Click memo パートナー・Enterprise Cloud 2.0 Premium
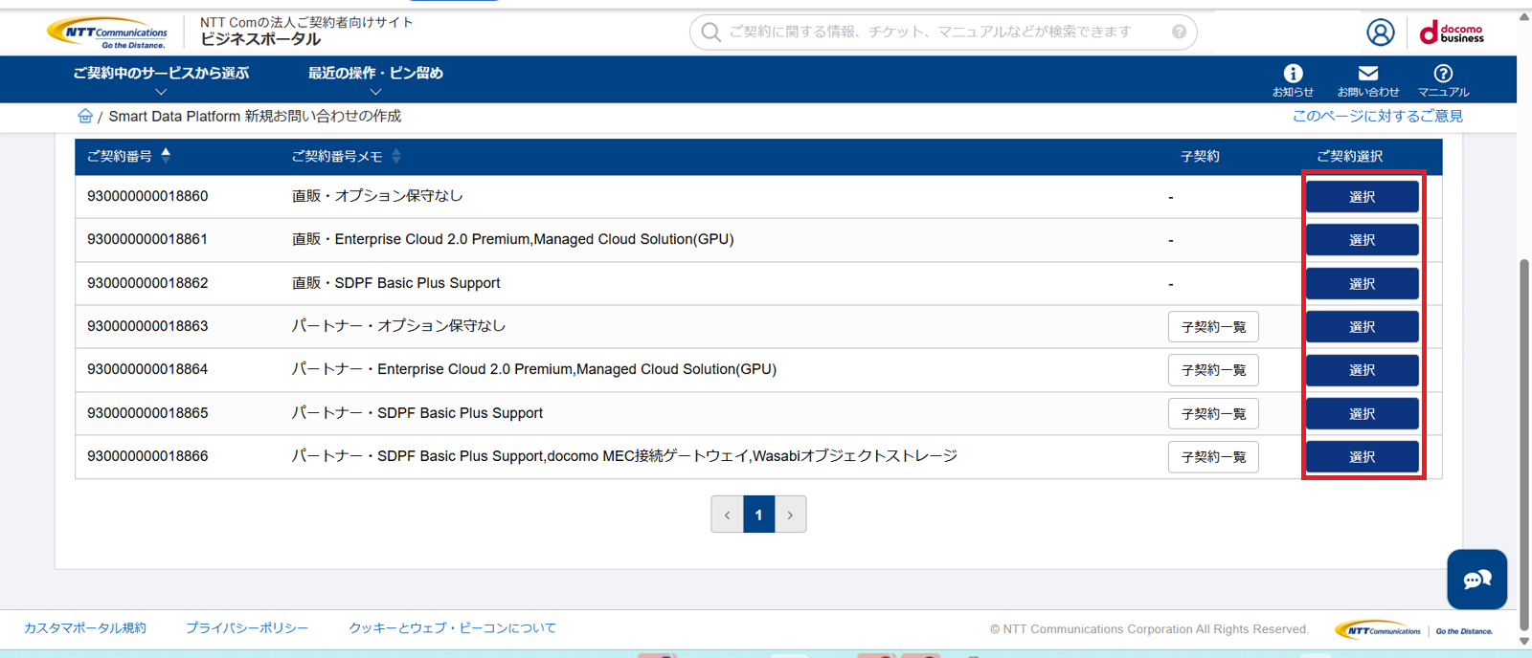Screen dimensions: 1532x658 click(x=534, y=369)
